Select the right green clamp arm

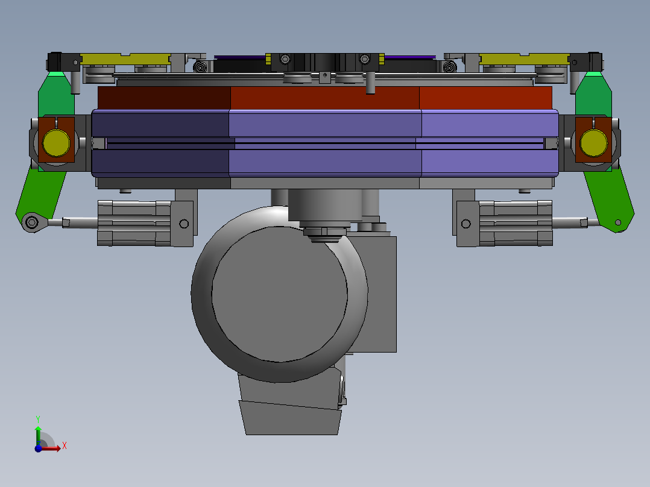pyautogui.click(x=608, y=199)
